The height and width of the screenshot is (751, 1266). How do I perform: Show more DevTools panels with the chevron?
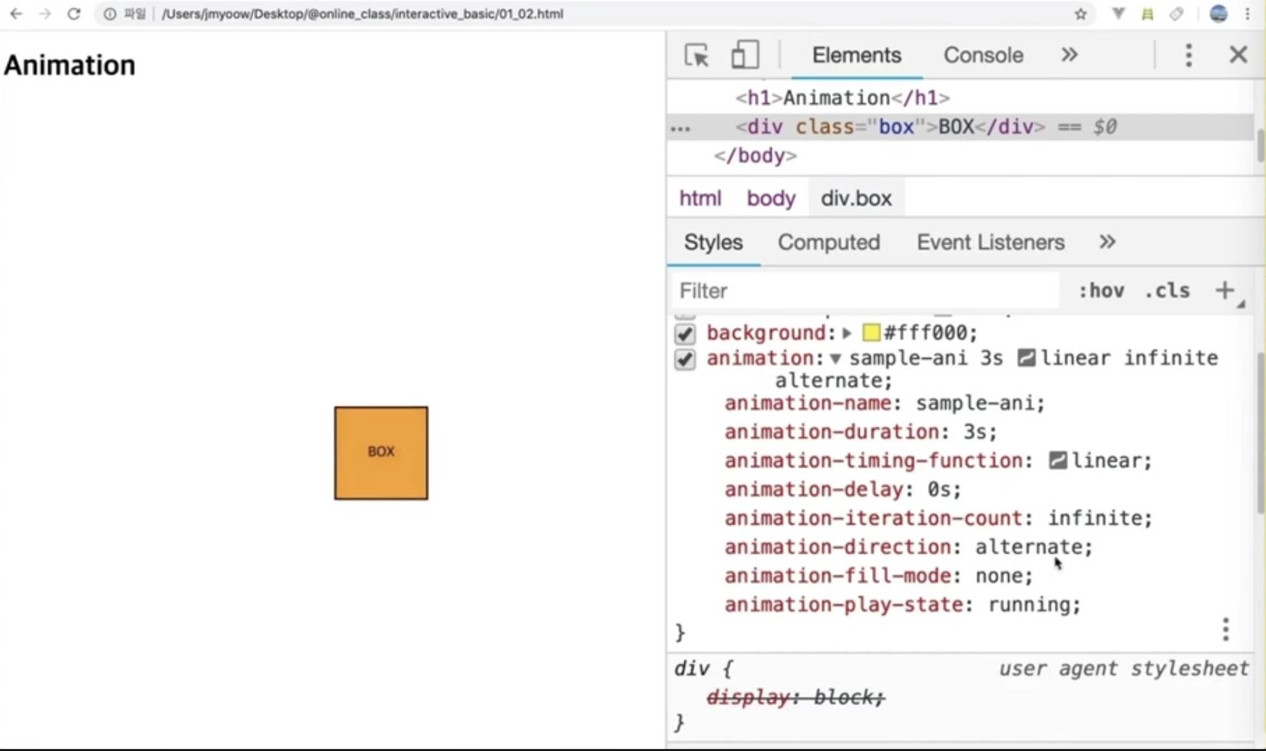1069,55
